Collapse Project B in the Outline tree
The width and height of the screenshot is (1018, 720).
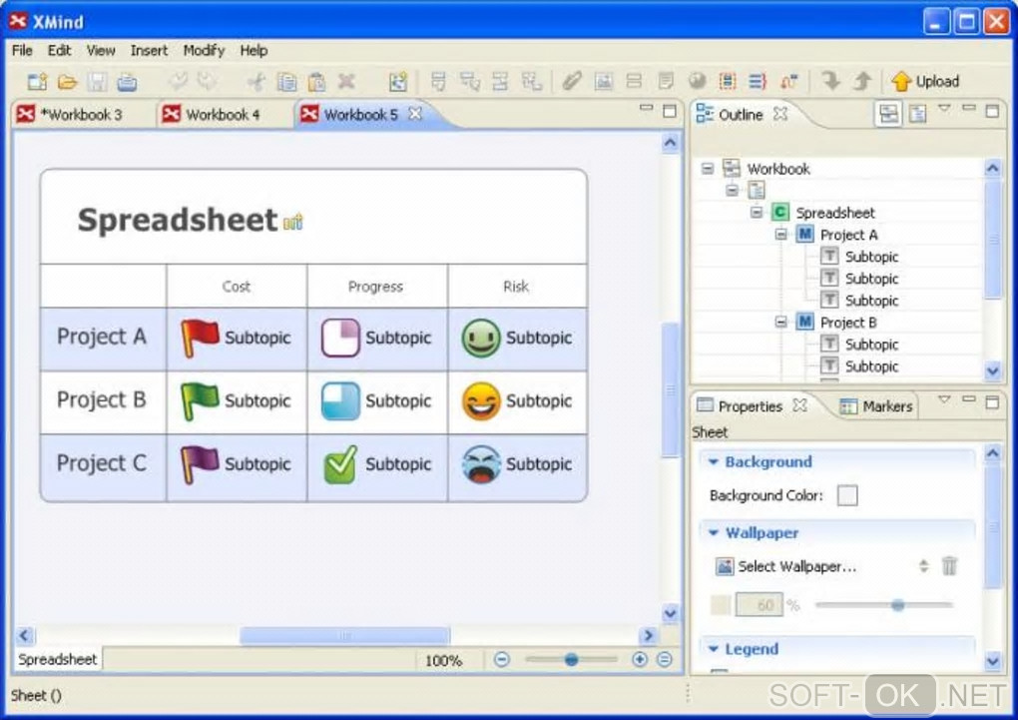coord(781,323)
